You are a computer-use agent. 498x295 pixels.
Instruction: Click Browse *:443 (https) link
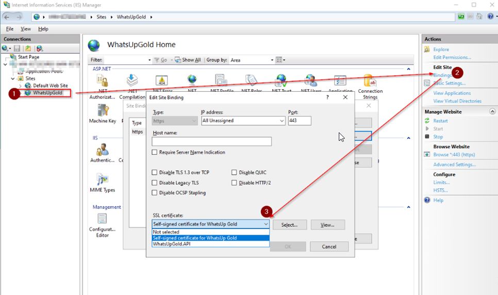click(454, 155)
